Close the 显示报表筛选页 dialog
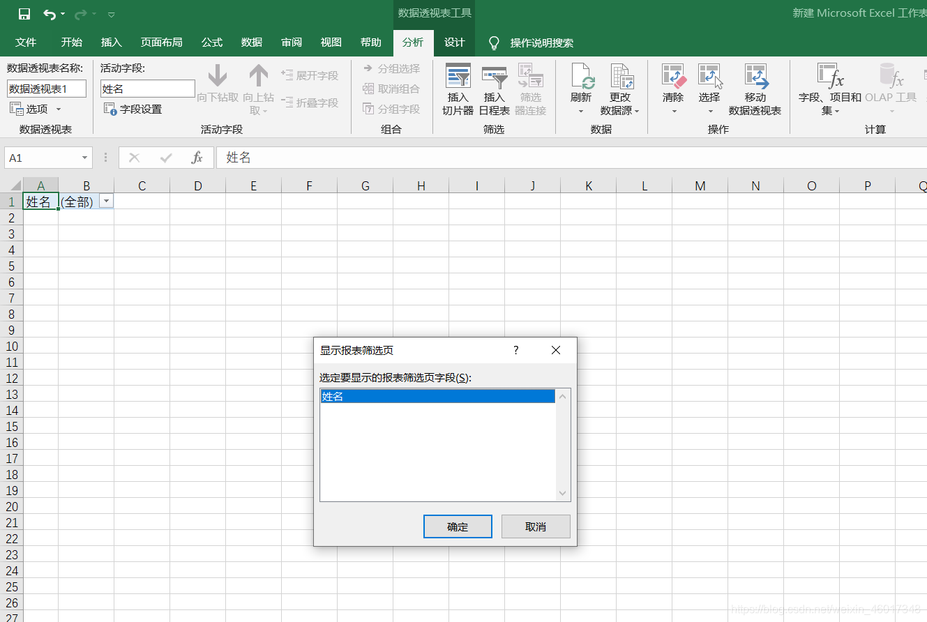Screen dimensions: 927x622 556,350
